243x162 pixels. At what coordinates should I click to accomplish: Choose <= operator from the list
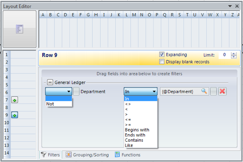[141, 120]
